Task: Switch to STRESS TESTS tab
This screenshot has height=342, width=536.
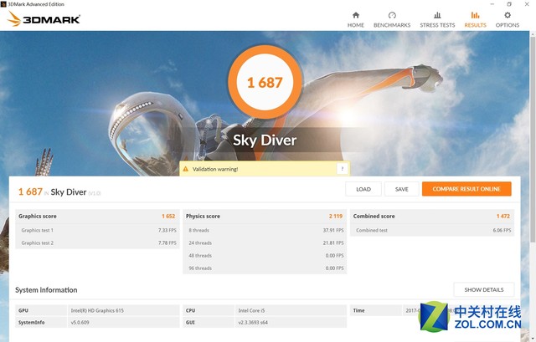Action: pyautogui.click(x=437, y=20)
